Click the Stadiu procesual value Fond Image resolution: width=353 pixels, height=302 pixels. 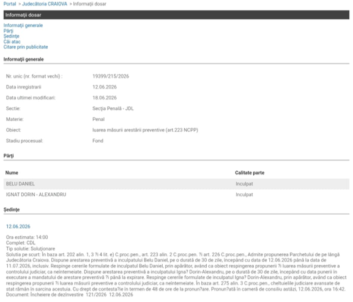(x=98, y=141)
